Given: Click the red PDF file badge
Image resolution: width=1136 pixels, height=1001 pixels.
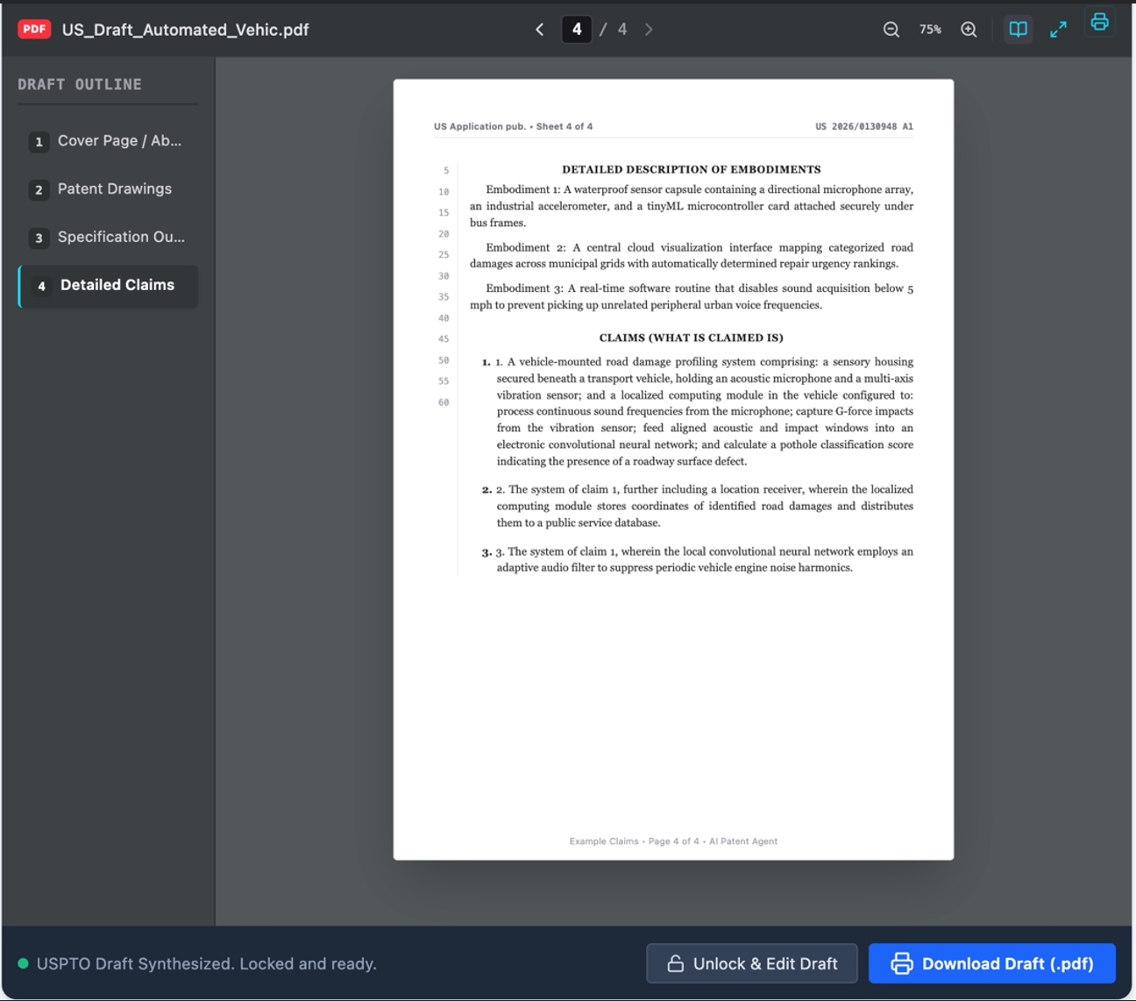Looking at the screenshot, I should pos(34,29).
